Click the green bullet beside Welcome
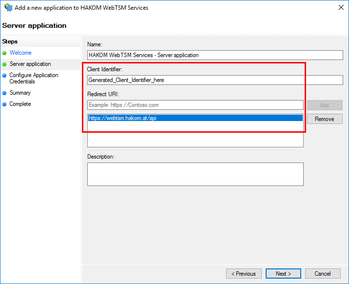349x284 pixels. (4, 53)
